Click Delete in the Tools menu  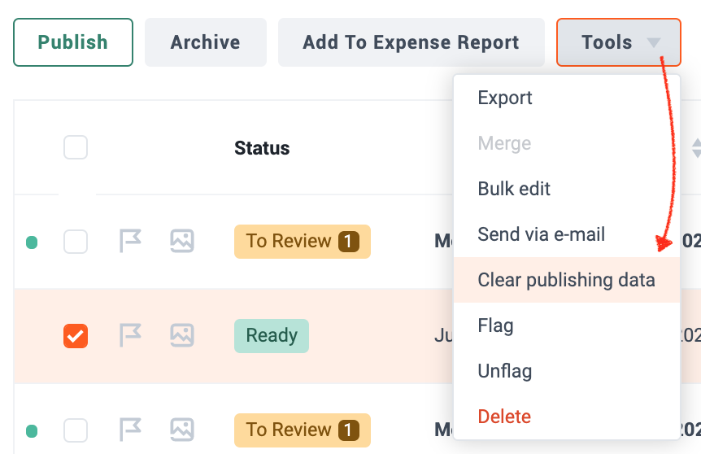pos(567,417)
